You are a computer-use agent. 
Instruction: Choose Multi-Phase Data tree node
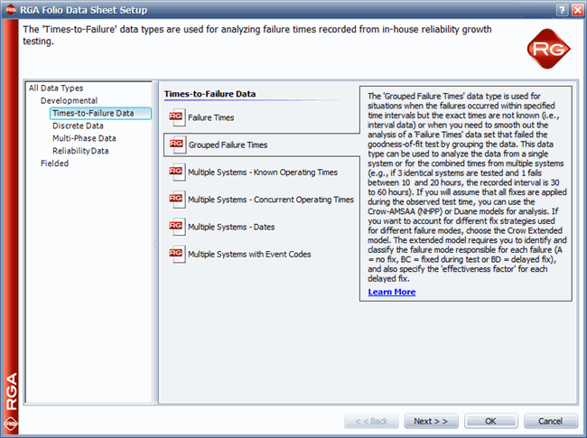[84, 138]
